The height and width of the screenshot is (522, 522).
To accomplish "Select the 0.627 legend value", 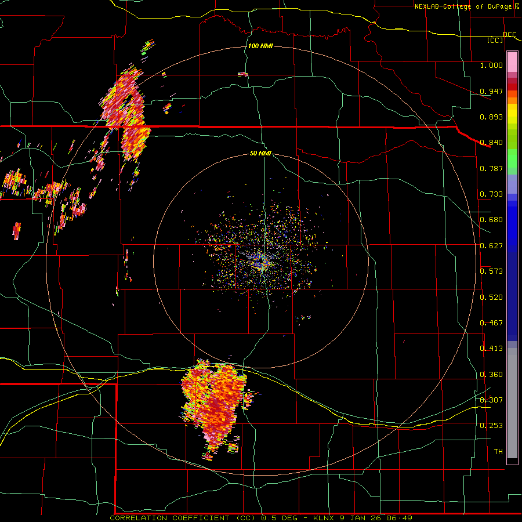I will pyautogui.click(x=491, y=246).
